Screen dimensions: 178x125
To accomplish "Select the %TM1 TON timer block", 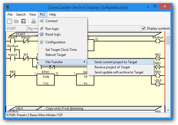I will coord(46,80).
